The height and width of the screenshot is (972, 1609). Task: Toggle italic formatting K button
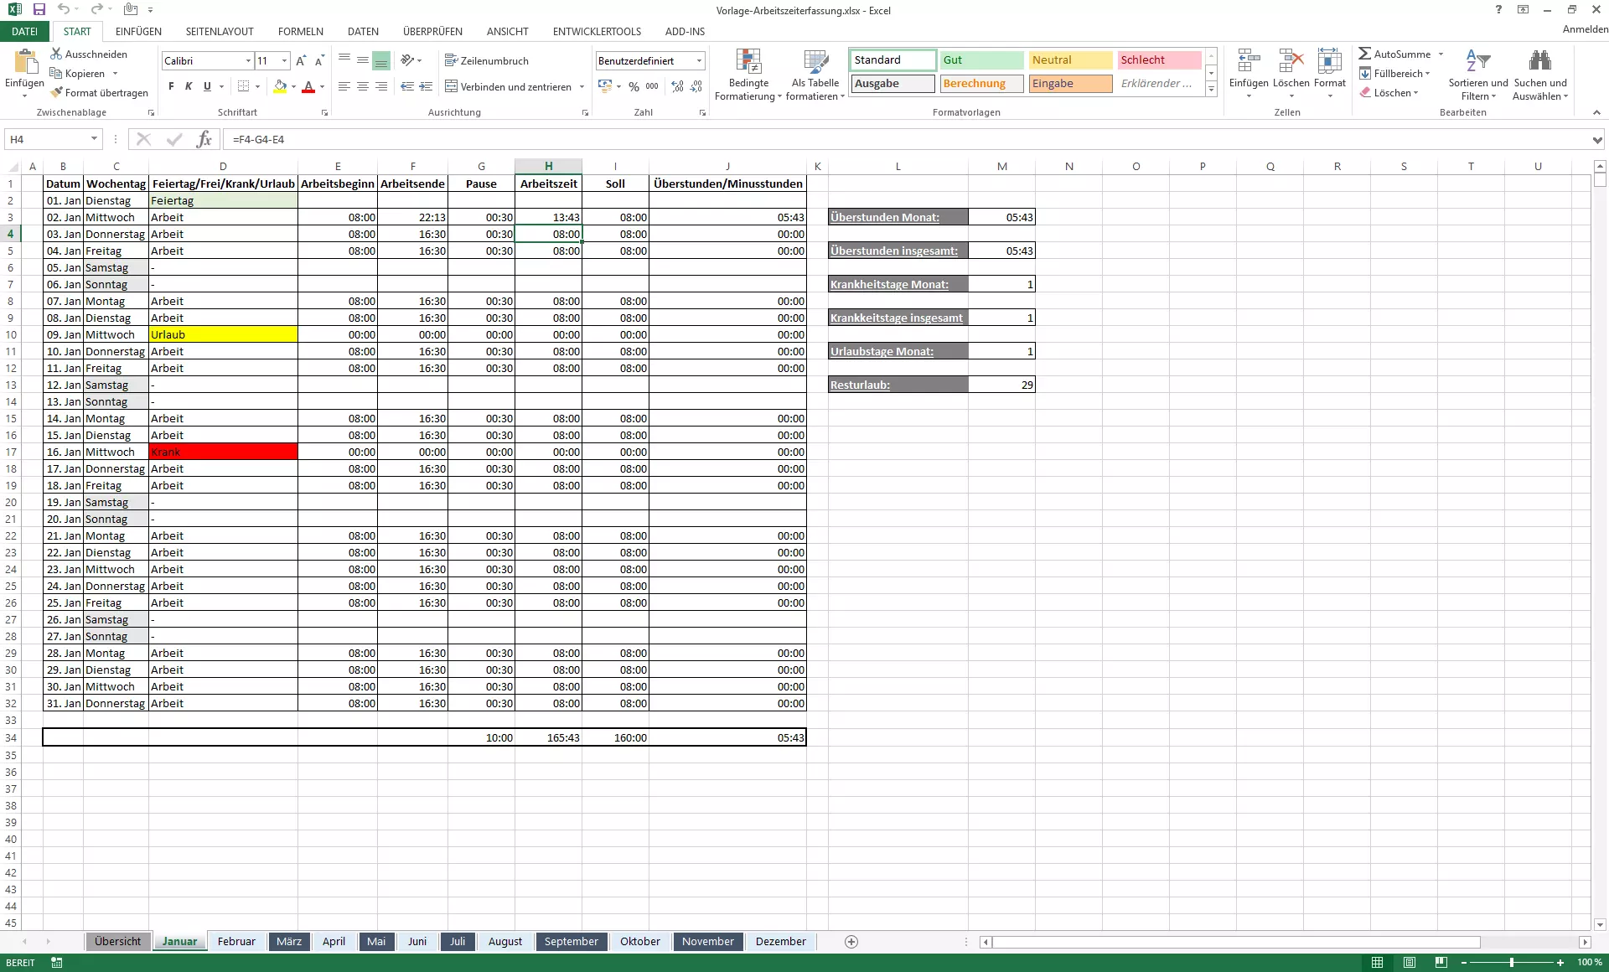pos(189,86)
